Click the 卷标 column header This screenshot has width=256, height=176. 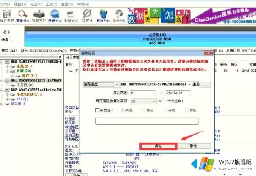click(69, 65)
